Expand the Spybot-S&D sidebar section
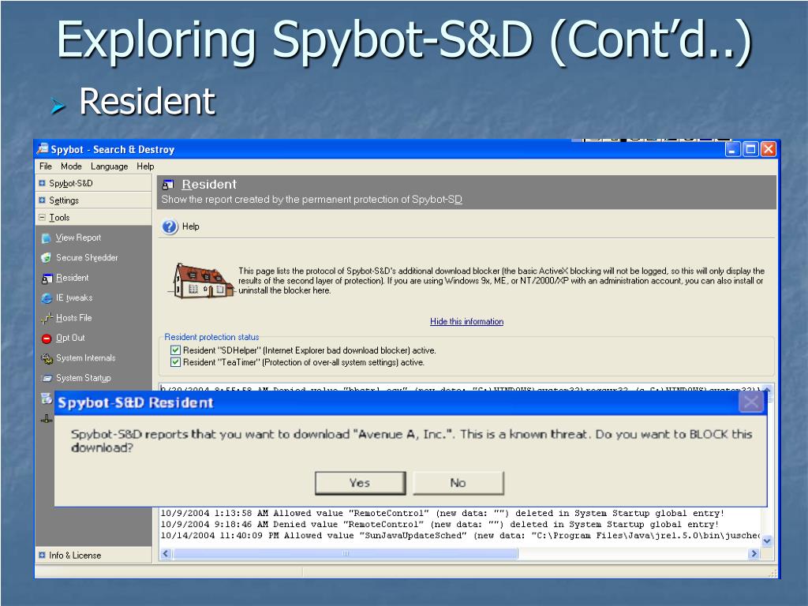This screenshot has width=808, height=606. 43,183
